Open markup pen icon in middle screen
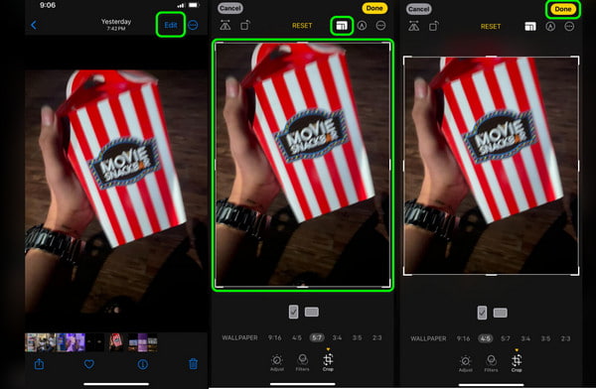The image size is (596, 389). (x=362, y=26)
